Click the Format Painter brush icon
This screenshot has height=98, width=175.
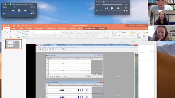(x=10, y=37)
